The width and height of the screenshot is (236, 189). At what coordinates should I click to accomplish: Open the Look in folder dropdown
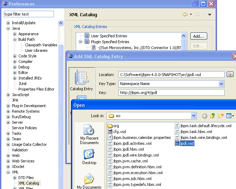coord(193,116)
